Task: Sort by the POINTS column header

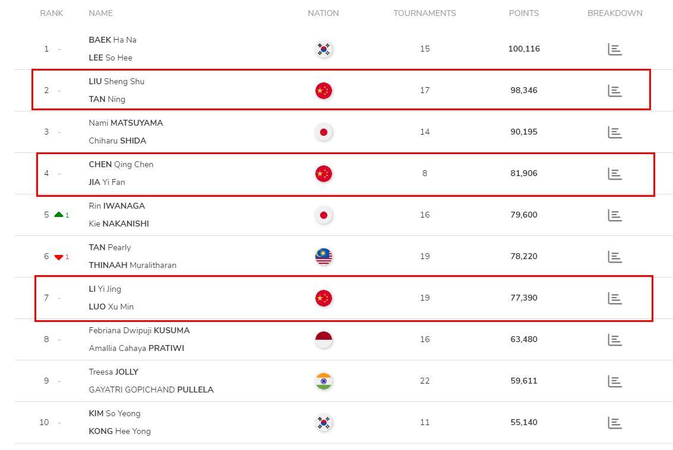Action: click(524, 13)
